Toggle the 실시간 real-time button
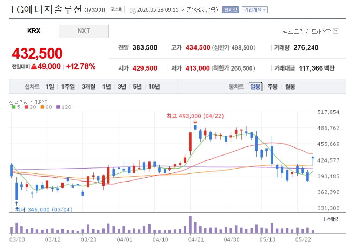This screenshot has height=250, width=346. click(230, 10)
